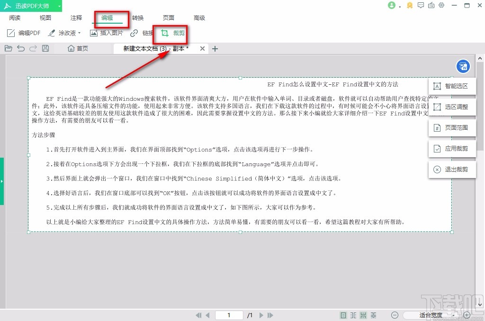Expand the green left sidebar panel handle
The image size is (485, 321).
pyautogui.click(x=2, y=181)
